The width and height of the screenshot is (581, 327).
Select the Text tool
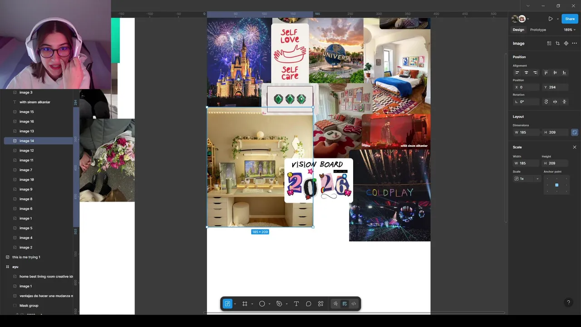pos(296,304)
